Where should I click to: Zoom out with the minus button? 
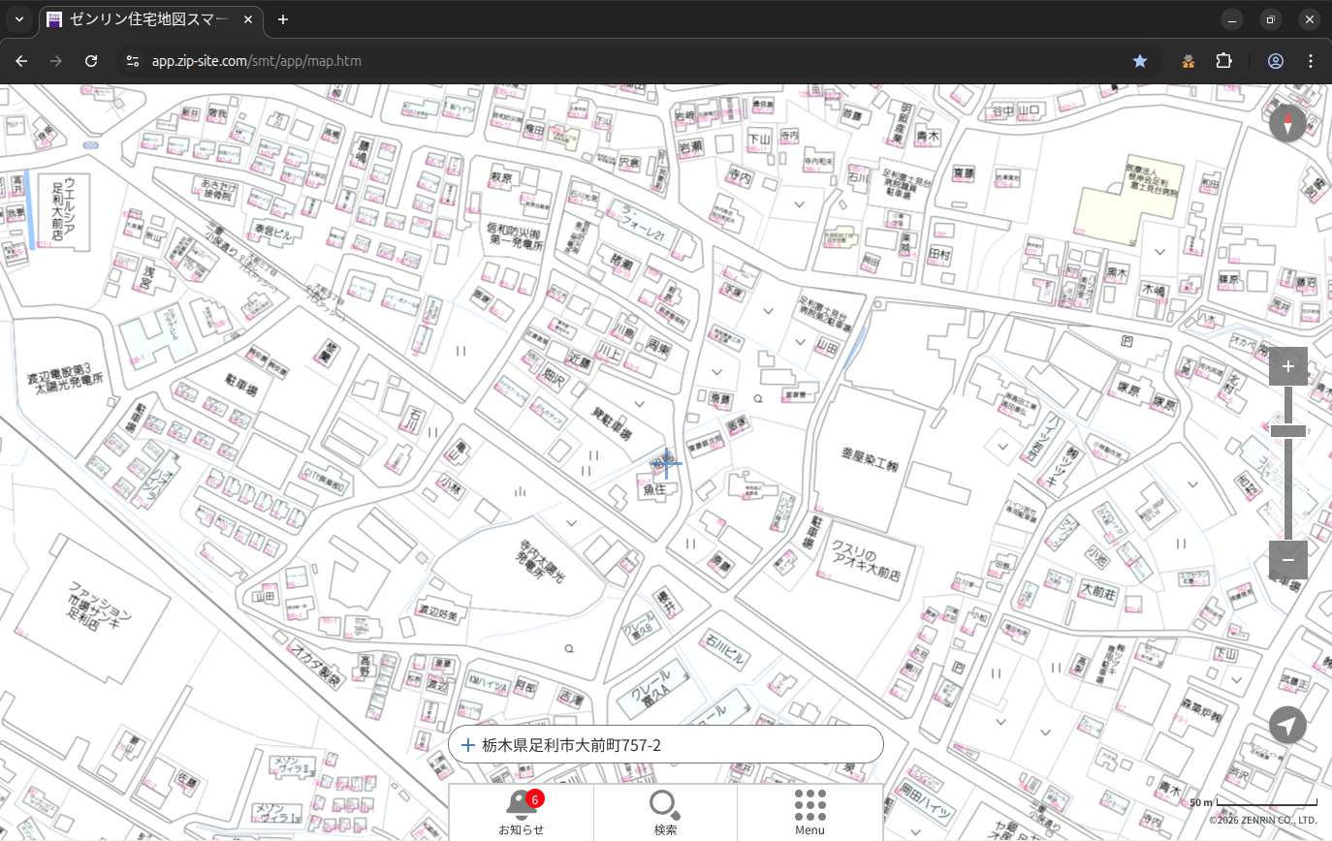pos(1287,560)
